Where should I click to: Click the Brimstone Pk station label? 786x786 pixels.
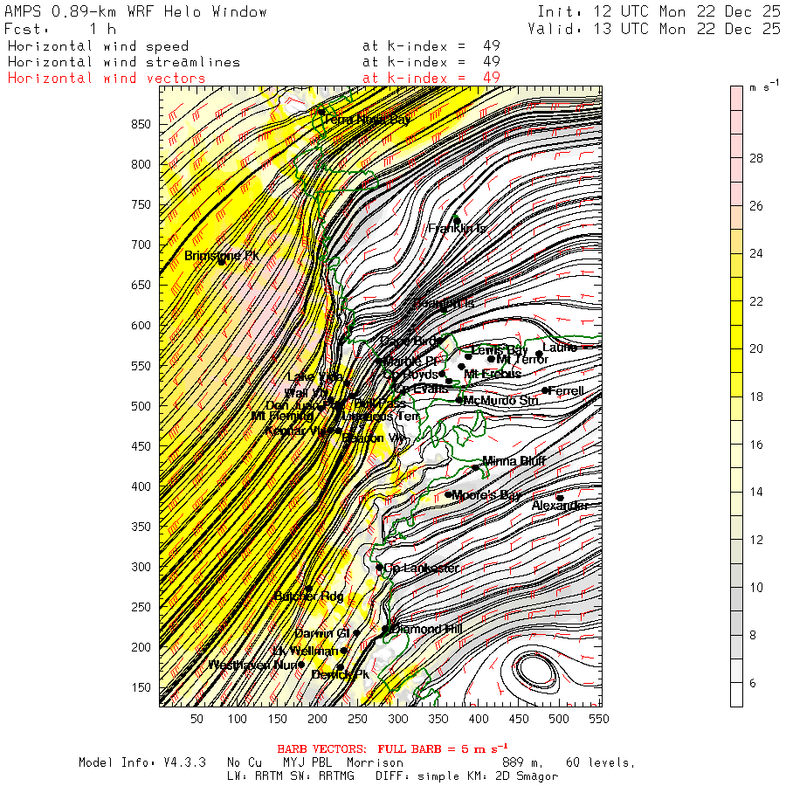(222, 256)
